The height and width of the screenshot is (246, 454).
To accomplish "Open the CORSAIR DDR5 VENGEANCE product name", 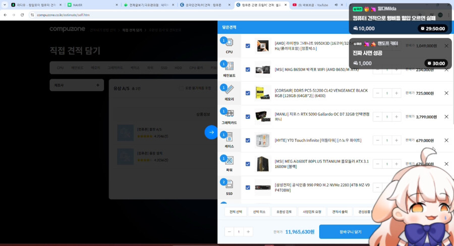I will [321, 93].
